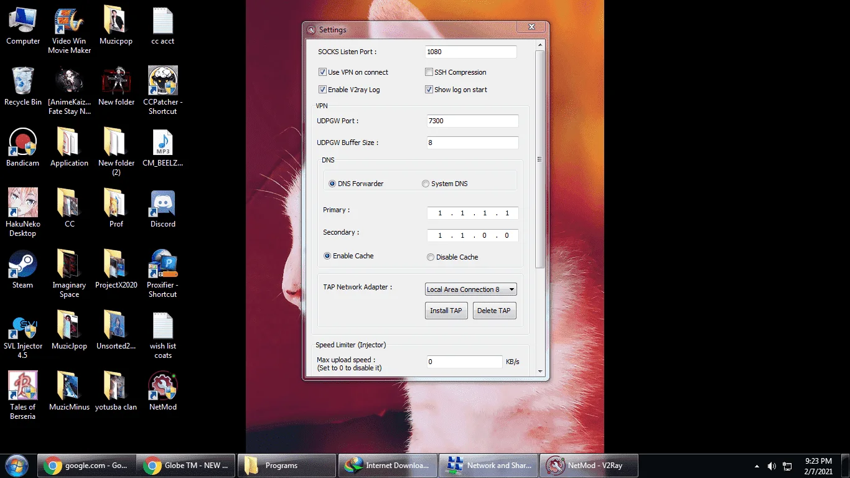
Task: Click the Max upload speed field
Action: [464, 362]
